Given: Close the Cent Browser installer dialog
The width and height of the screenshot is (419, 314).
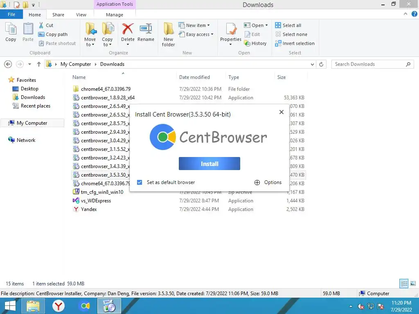Looking at the screenshot, I should tap(282, 112).
